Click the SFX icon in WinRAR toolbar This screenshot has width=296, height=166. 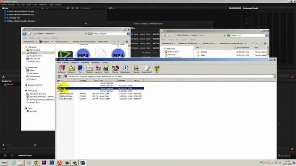(x=157, y=69)
